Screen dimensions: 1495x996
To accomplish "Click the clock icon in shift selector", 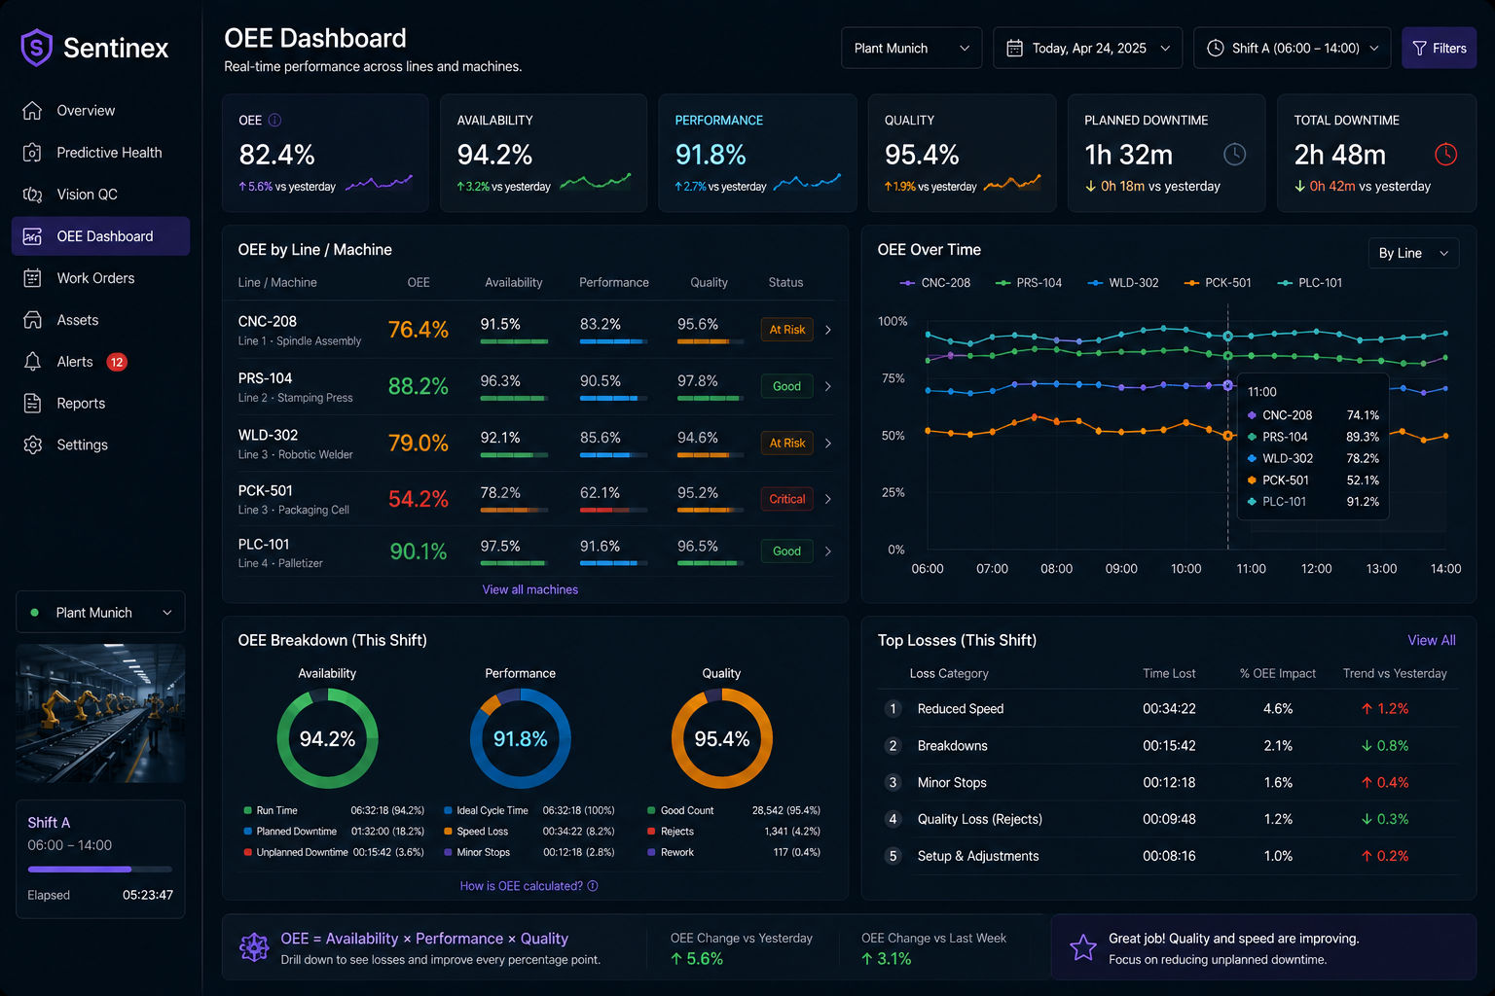I will coord(1215,48).
